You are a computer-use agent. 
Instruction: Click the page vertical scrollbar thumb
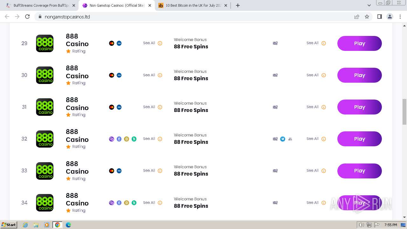404,112
